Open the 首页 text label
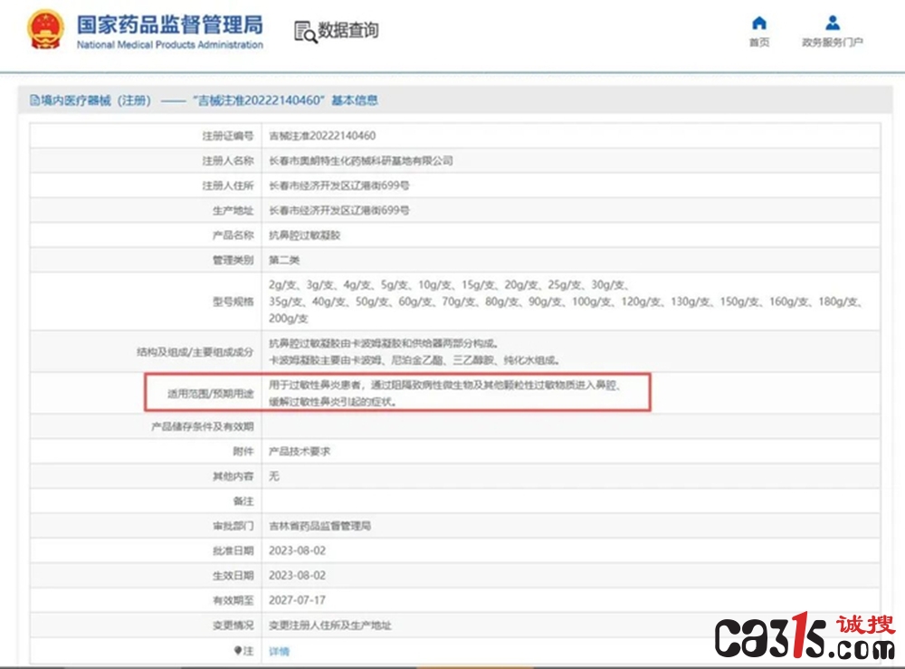 (x=759, y=43)
